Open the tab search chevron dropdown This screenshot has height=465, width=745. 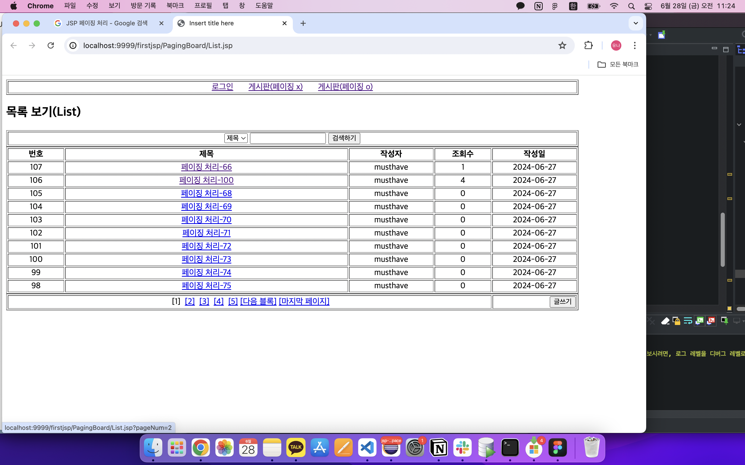636,23
